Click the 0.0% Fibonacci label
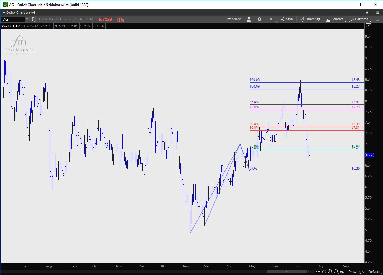Viewport: 383px width, 275px height. tap(253, 168)
